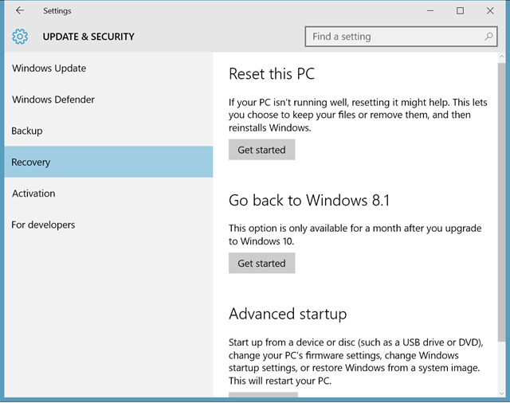Select the highlighted Recovery item

(x=108, y=162)
